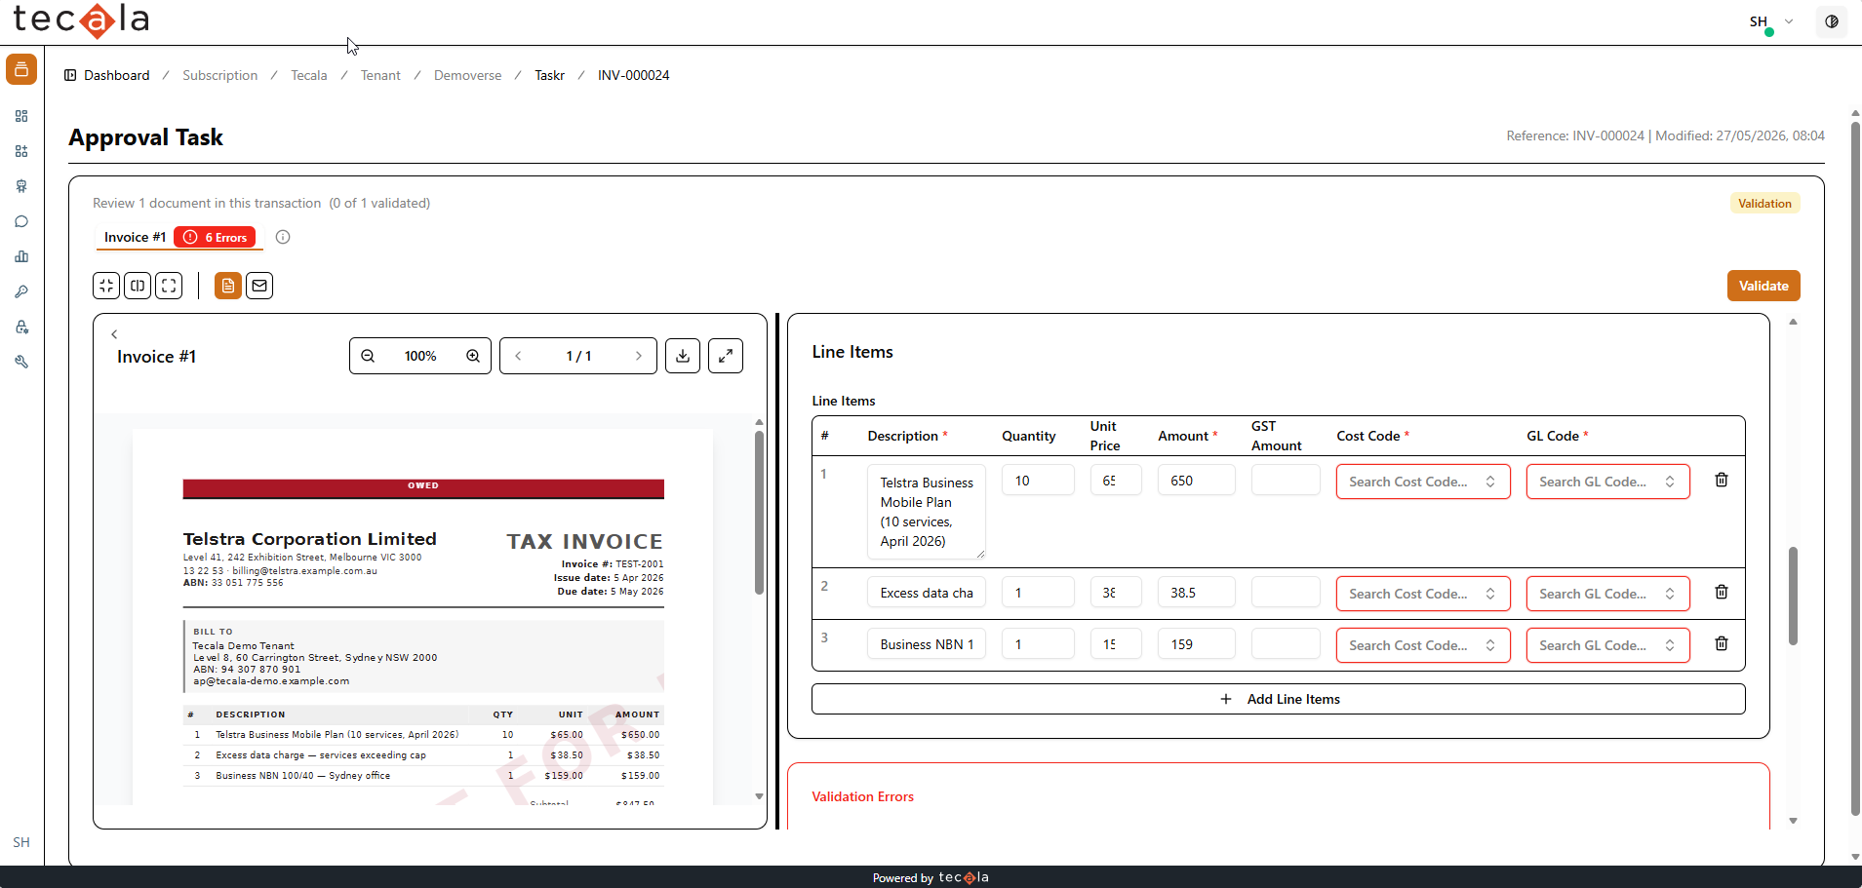Click the minimize-view layout icon

coord(106,286)
